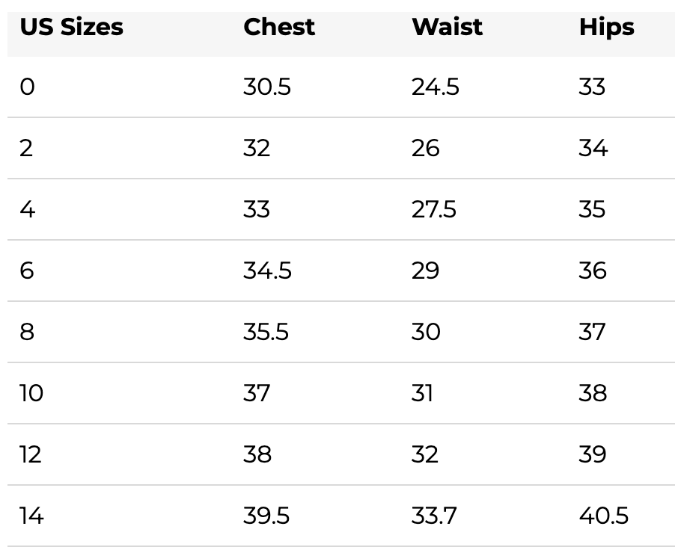Click chest value 35.5 for size 8
675x547 pixels.
pyautogui.click(x=266, y=332)
